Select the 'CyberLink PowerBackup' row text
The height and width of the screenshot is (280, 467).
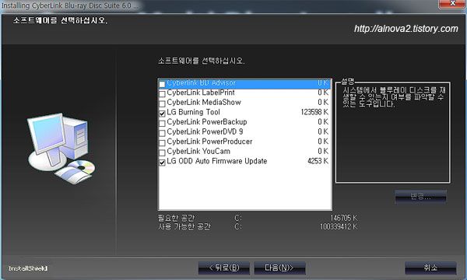207,122
